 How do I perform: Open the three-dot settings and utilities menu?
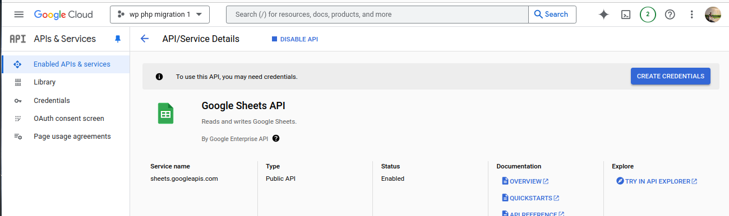point(692,15)
